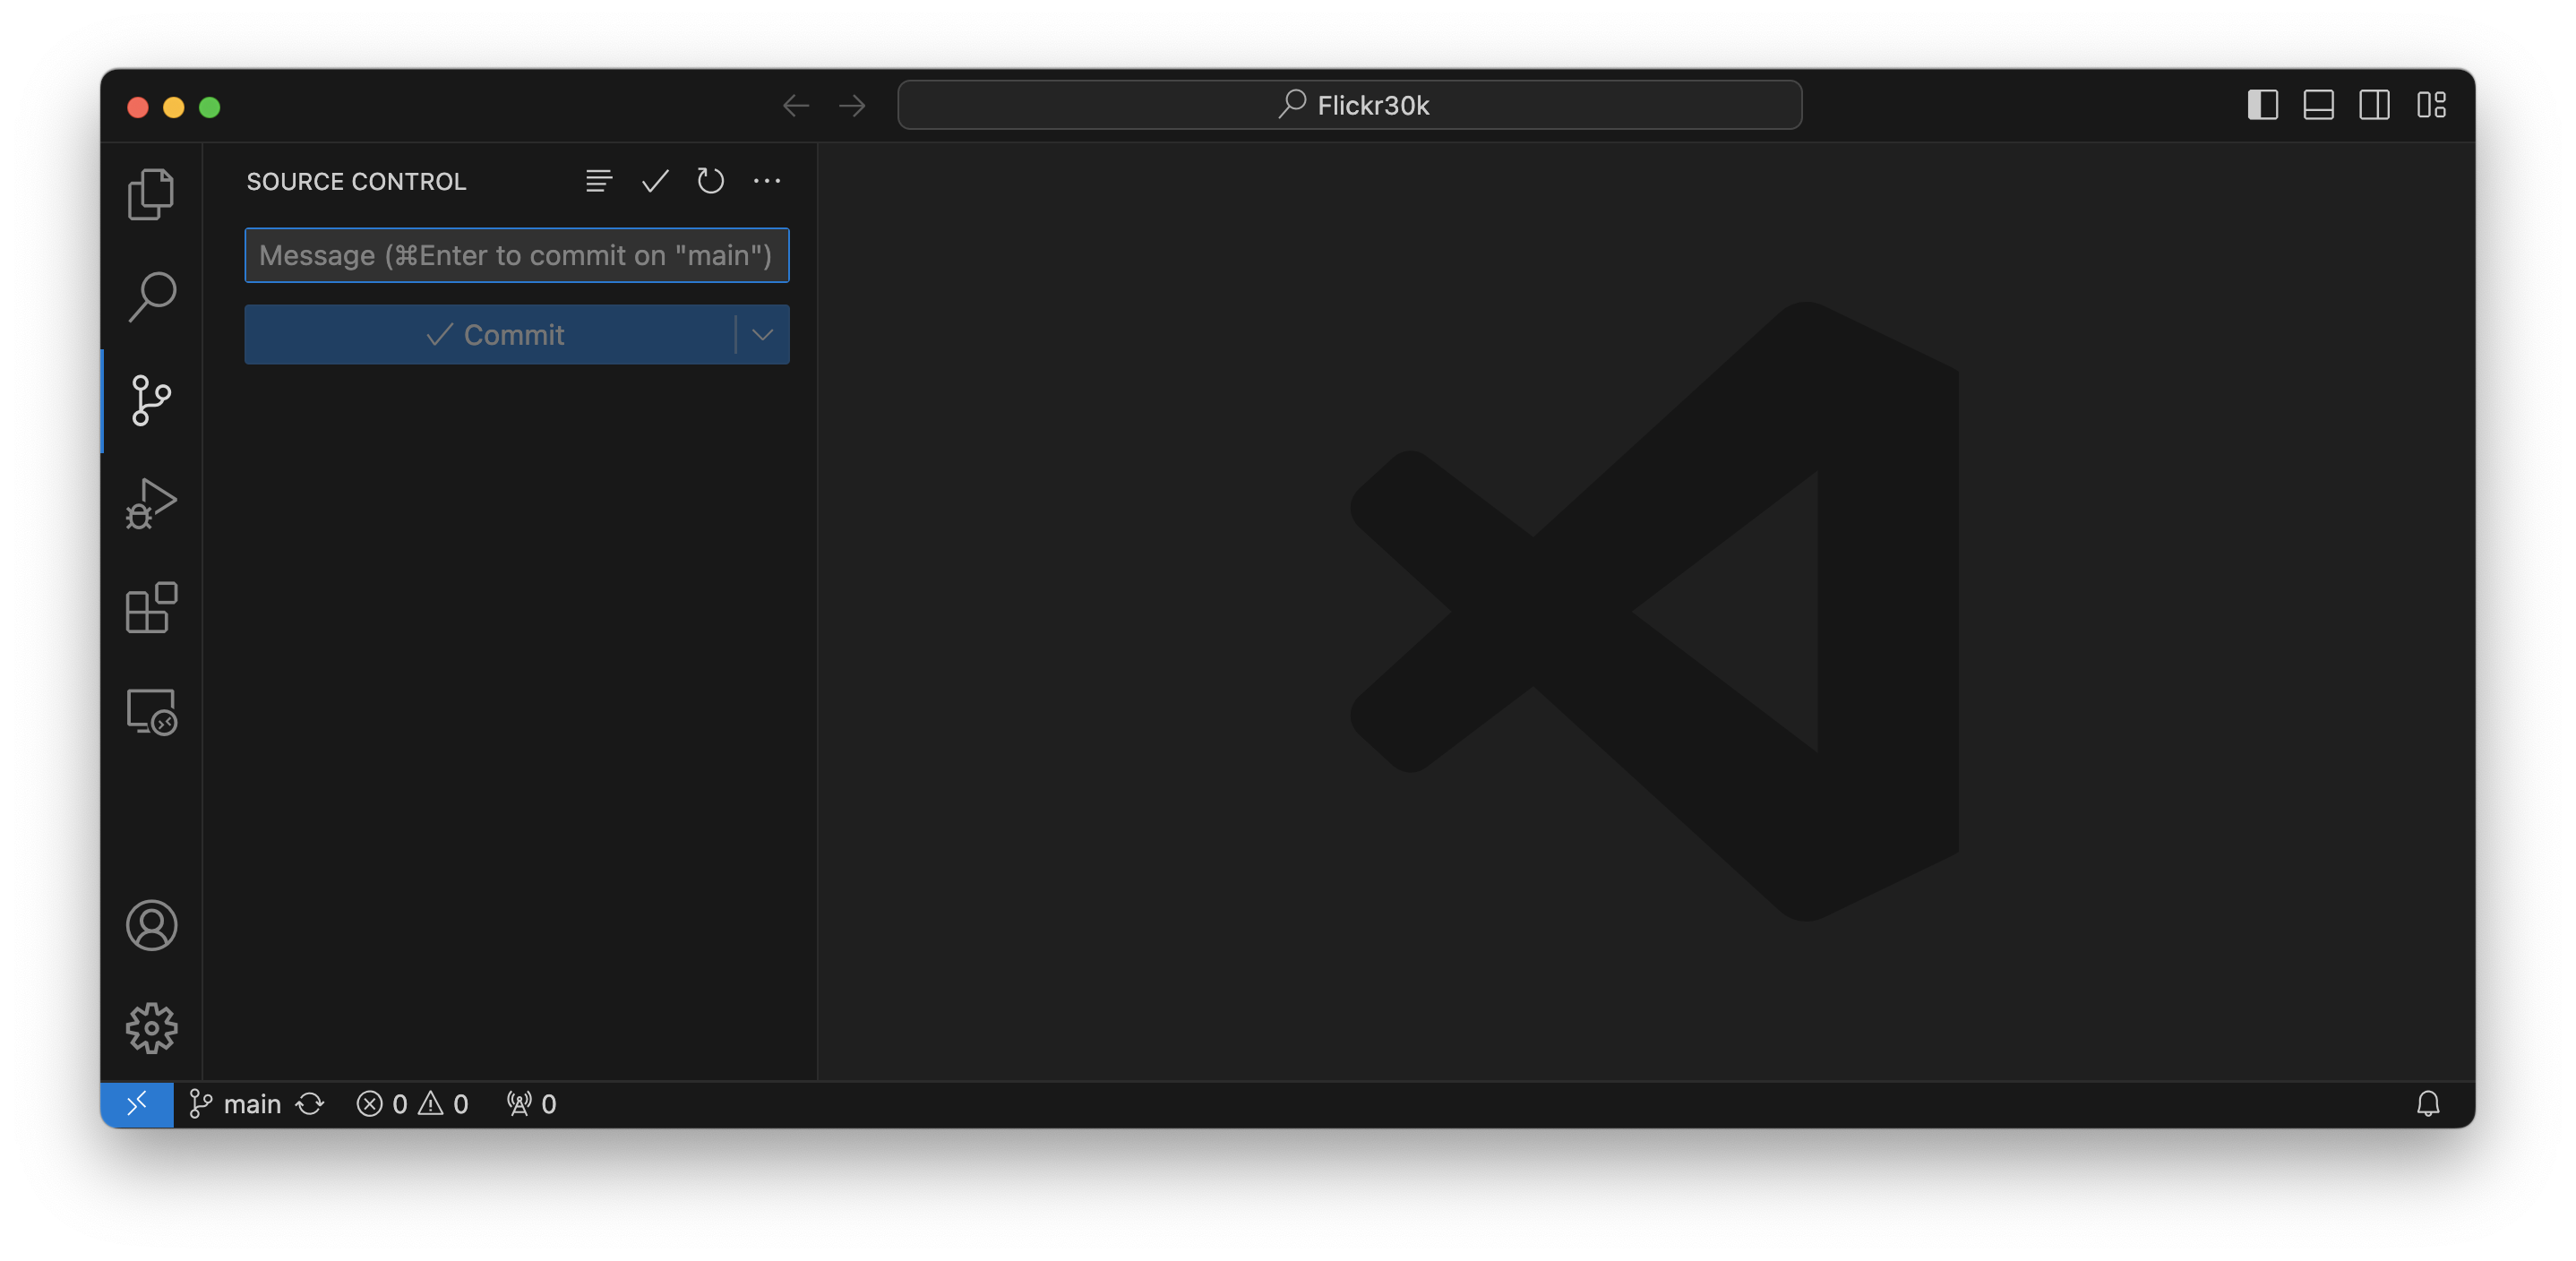Open the Accounts menu
The height and width of the screenshot is (1261, 2576).
tap(151, 925)
